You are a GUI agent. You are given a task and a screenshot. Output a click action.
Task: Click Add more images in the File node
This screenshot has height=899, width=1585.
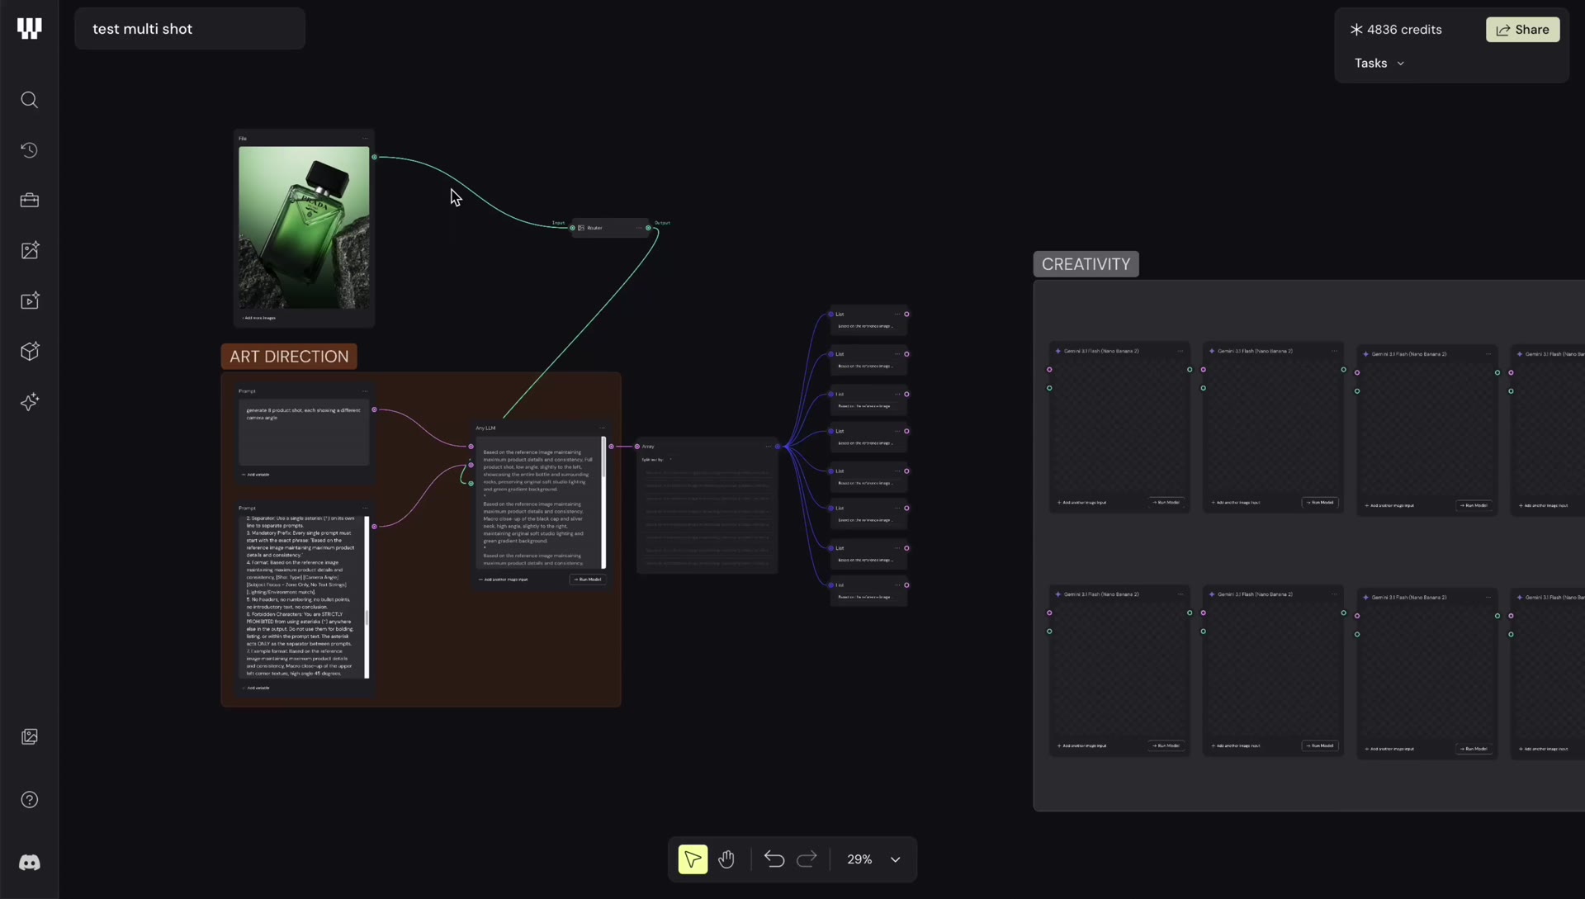coord(258,318)
